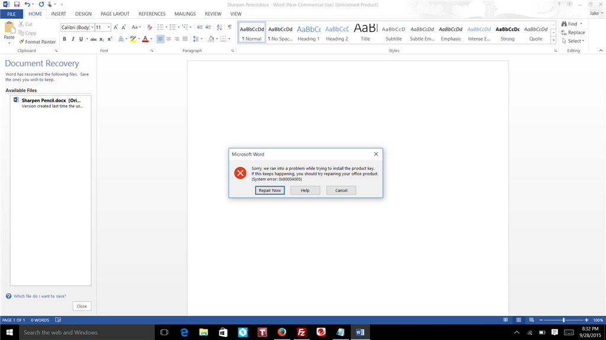Image resolution: width=606 pixels, height=340 pixels.
Task: Toggle Bold formatting
Action: point(65,39)
